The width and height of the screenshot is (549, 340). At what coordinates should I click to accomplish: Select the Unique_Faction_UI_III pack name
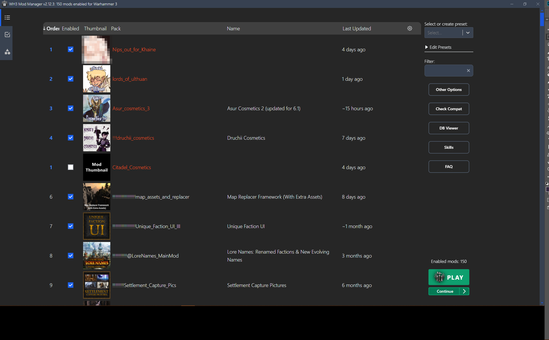click(146, 226)
